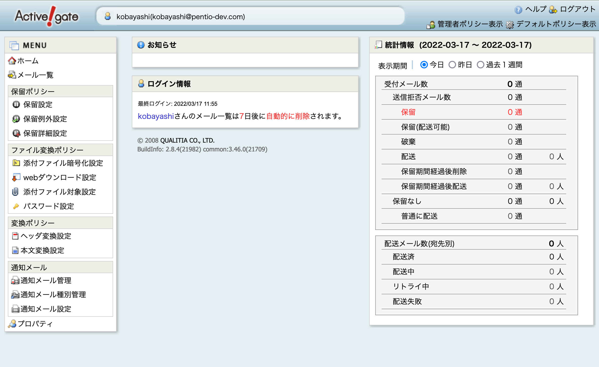The height and width of the screenshot is (367, 599).
Task: Click the お知らせ info icon
Action: tap(141, 45)
